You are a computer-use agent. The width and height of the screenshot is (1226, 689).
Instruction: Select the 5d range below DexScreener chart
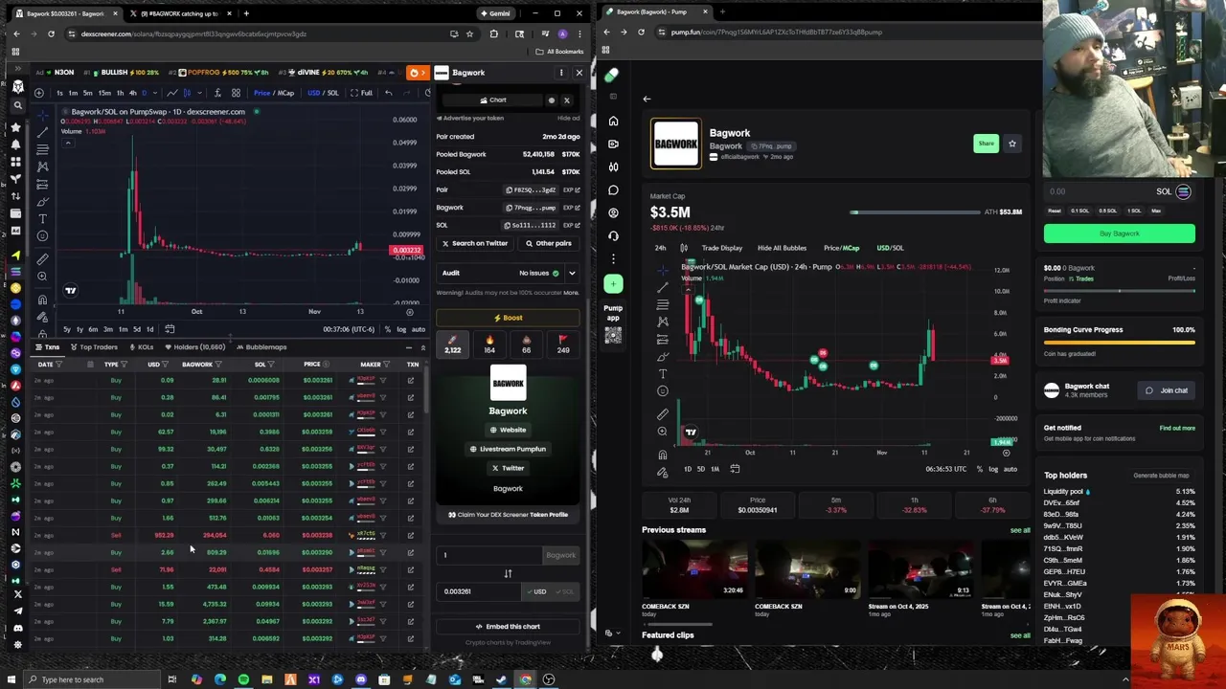136,329
